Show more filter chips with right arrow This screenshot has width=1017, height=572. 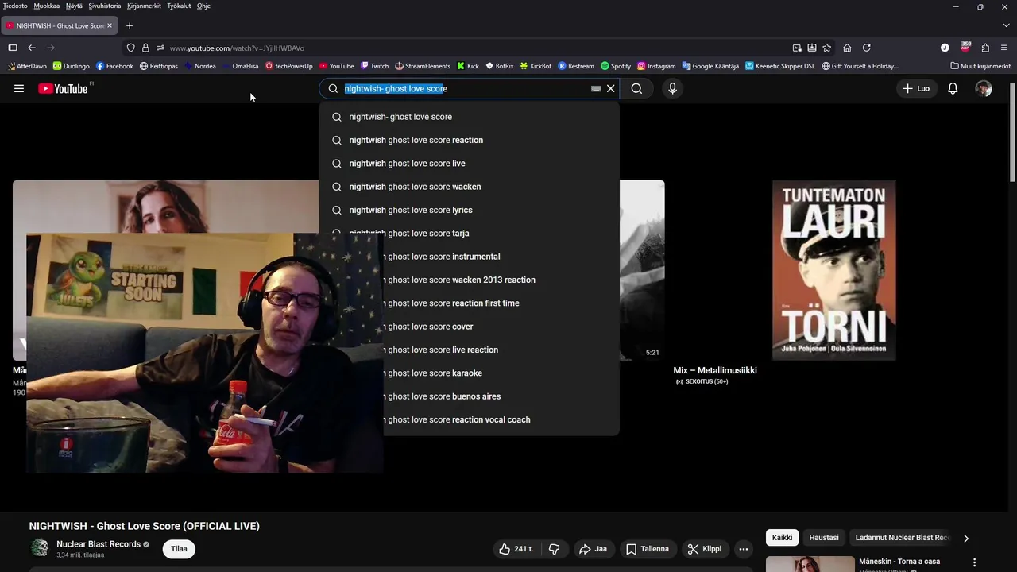(966, 538)
